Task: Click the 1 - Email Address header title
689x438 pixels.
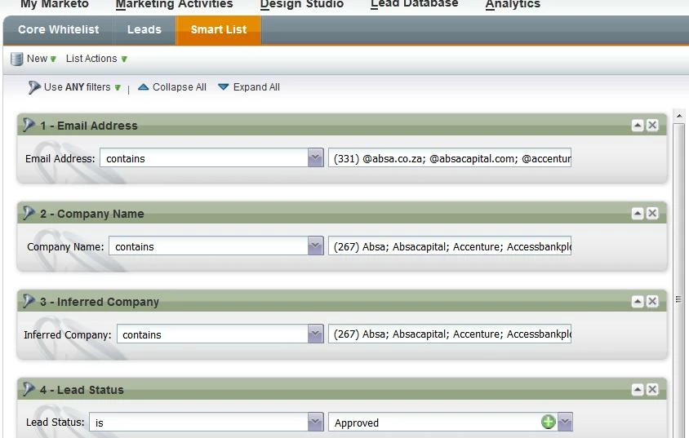Action: tap(89, 126)
